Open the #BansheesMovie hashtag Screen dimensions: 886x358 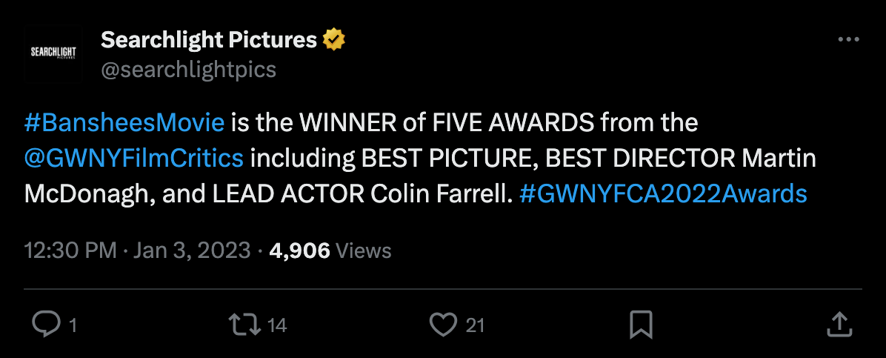click(x=124, y=122)
